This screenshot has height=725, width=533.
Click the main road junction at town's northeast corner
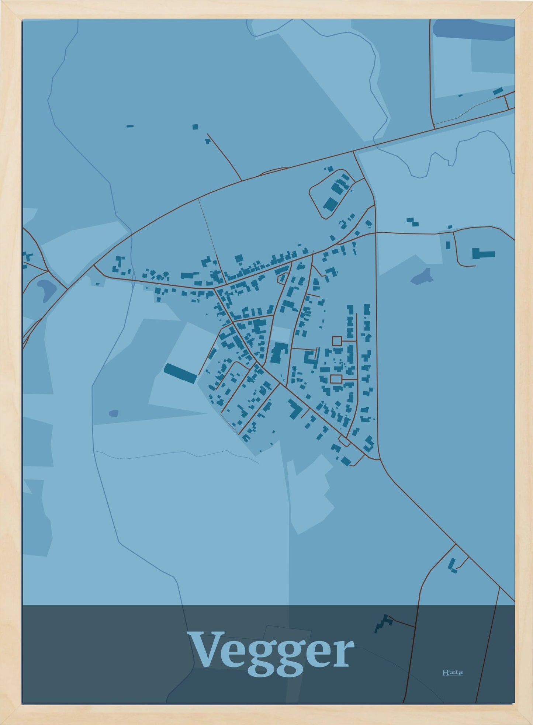(x=375, y=233)
